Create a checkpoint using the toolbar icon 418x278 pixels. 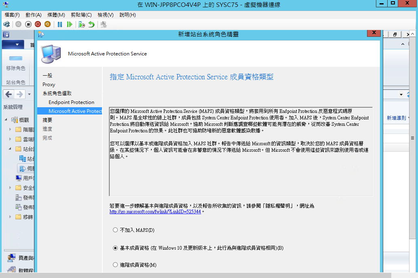(x=82, y=25)
